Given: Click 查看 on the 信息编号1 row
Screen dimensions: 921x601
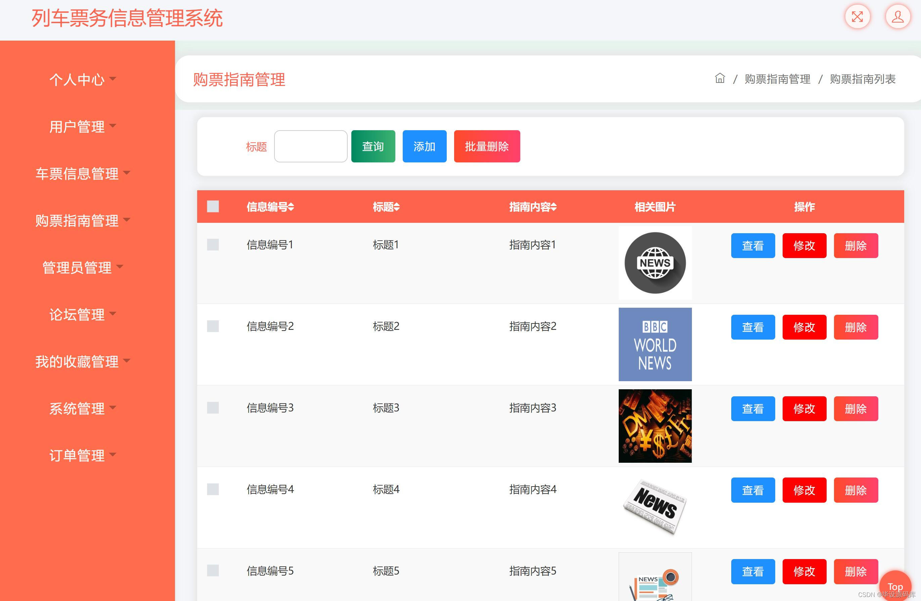Looking at the screenshot, I should pos(753,245).
